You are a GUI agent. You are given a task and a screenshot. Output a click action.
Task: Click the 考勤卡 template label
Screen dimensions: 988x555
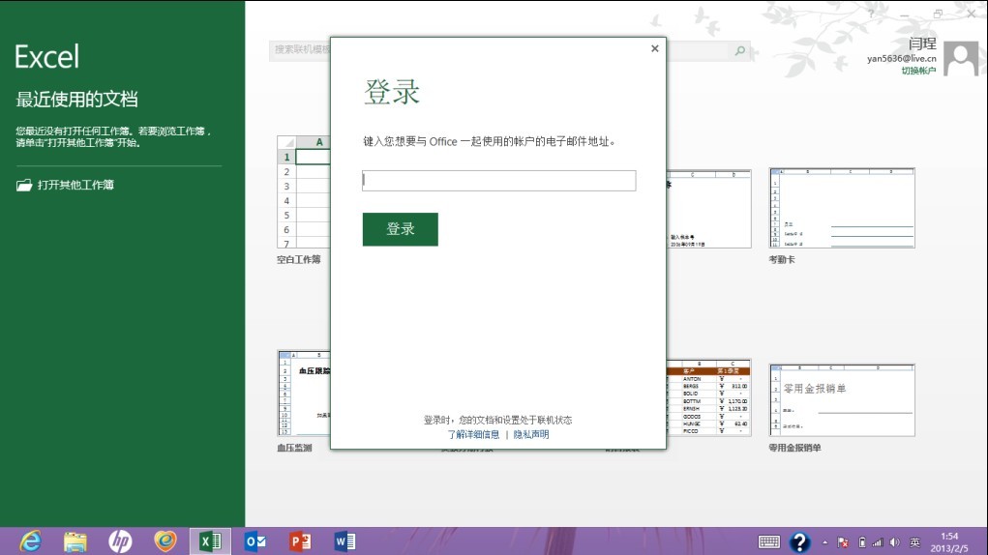(x=781, y=259)
